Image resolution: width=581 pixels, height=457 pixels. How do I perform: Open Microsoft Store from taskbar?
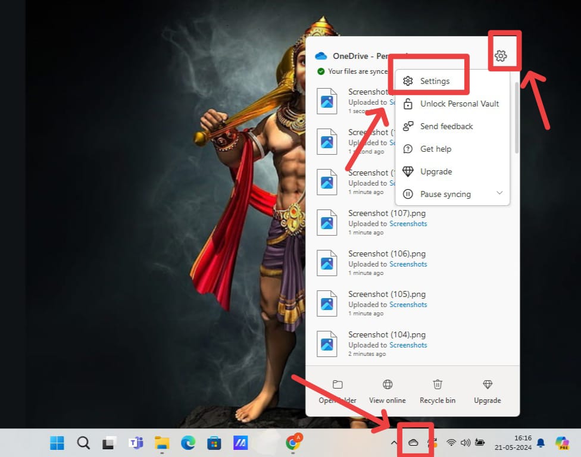pyautogui.click(x=214, y=443)
